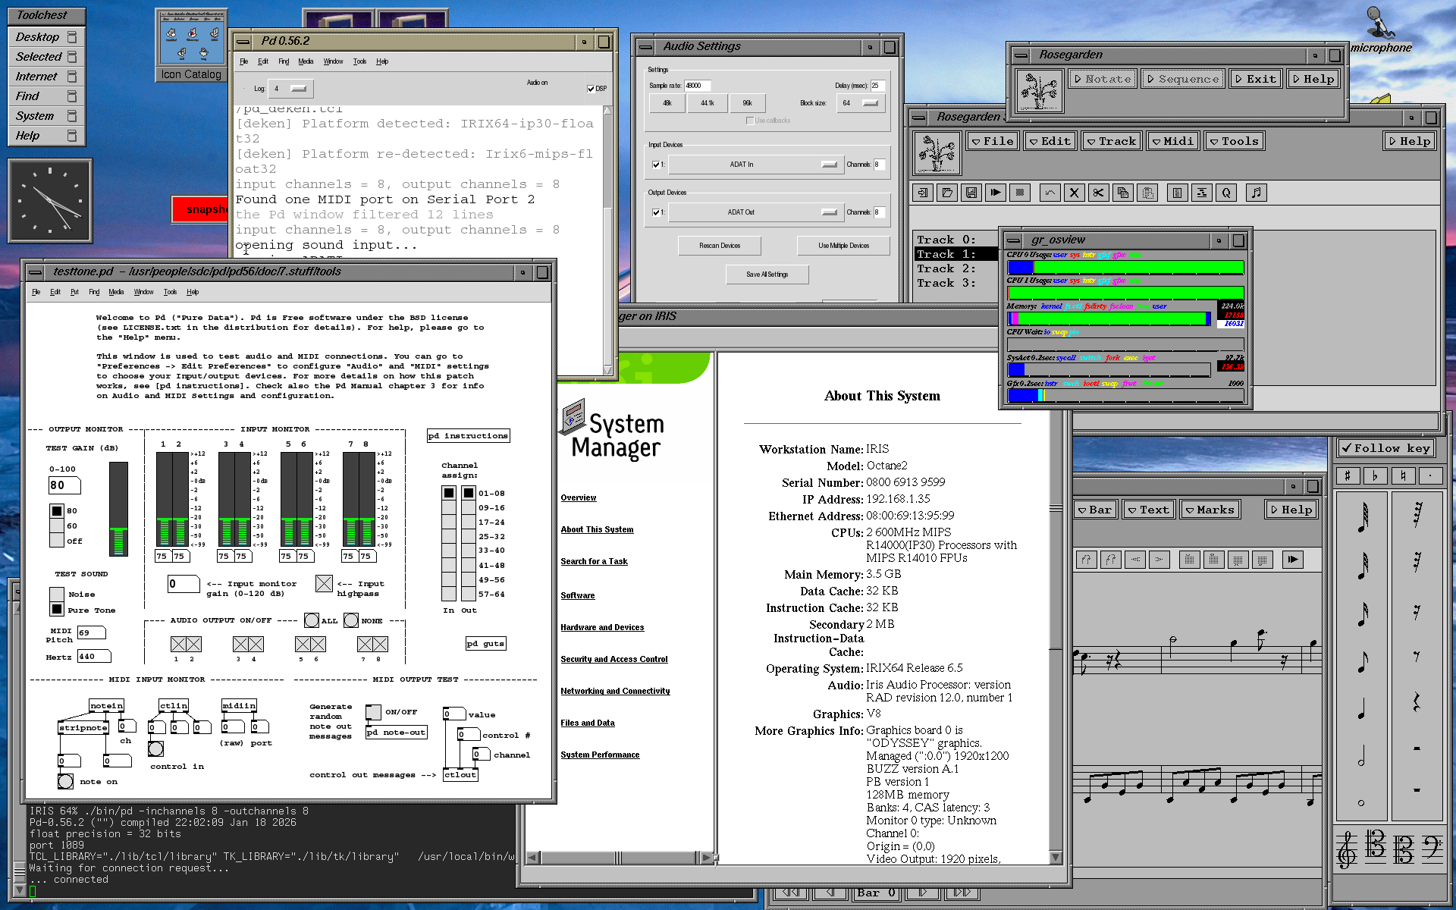Click the music notes notation icon

[x=1256, y=193]
